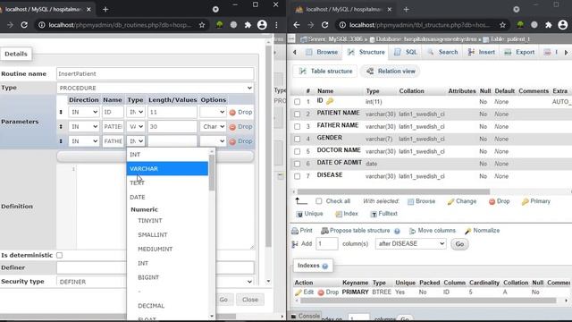Click Primary key icon with selected
This screenshot has width=572, height=322.
point(525,201)
